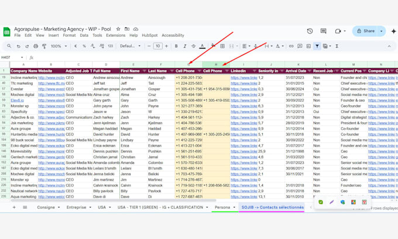Viewport: 398px width, 239px height.
Task: Open text wrapping dropdown
Action: (x=269, y=46)
